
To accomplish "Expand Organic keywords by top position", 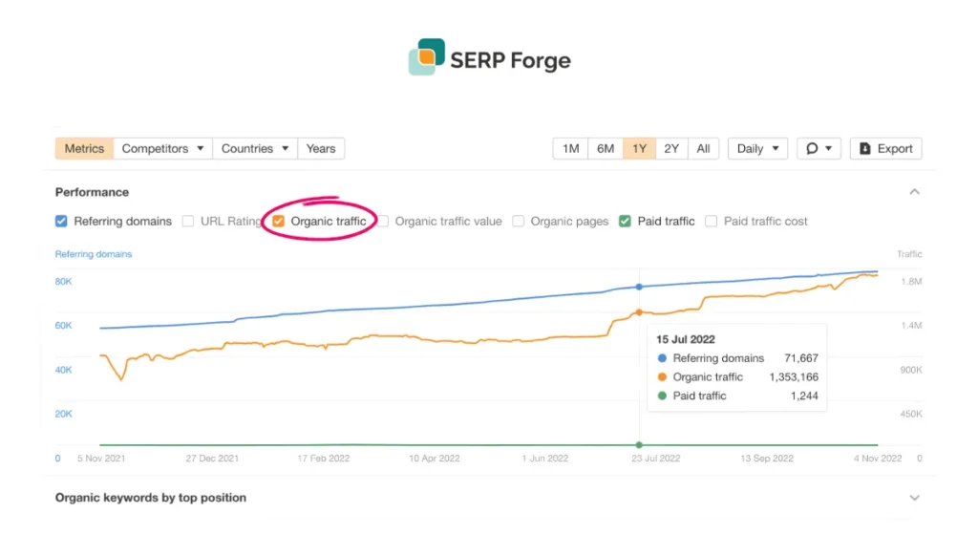I will [x=914, y=498].
